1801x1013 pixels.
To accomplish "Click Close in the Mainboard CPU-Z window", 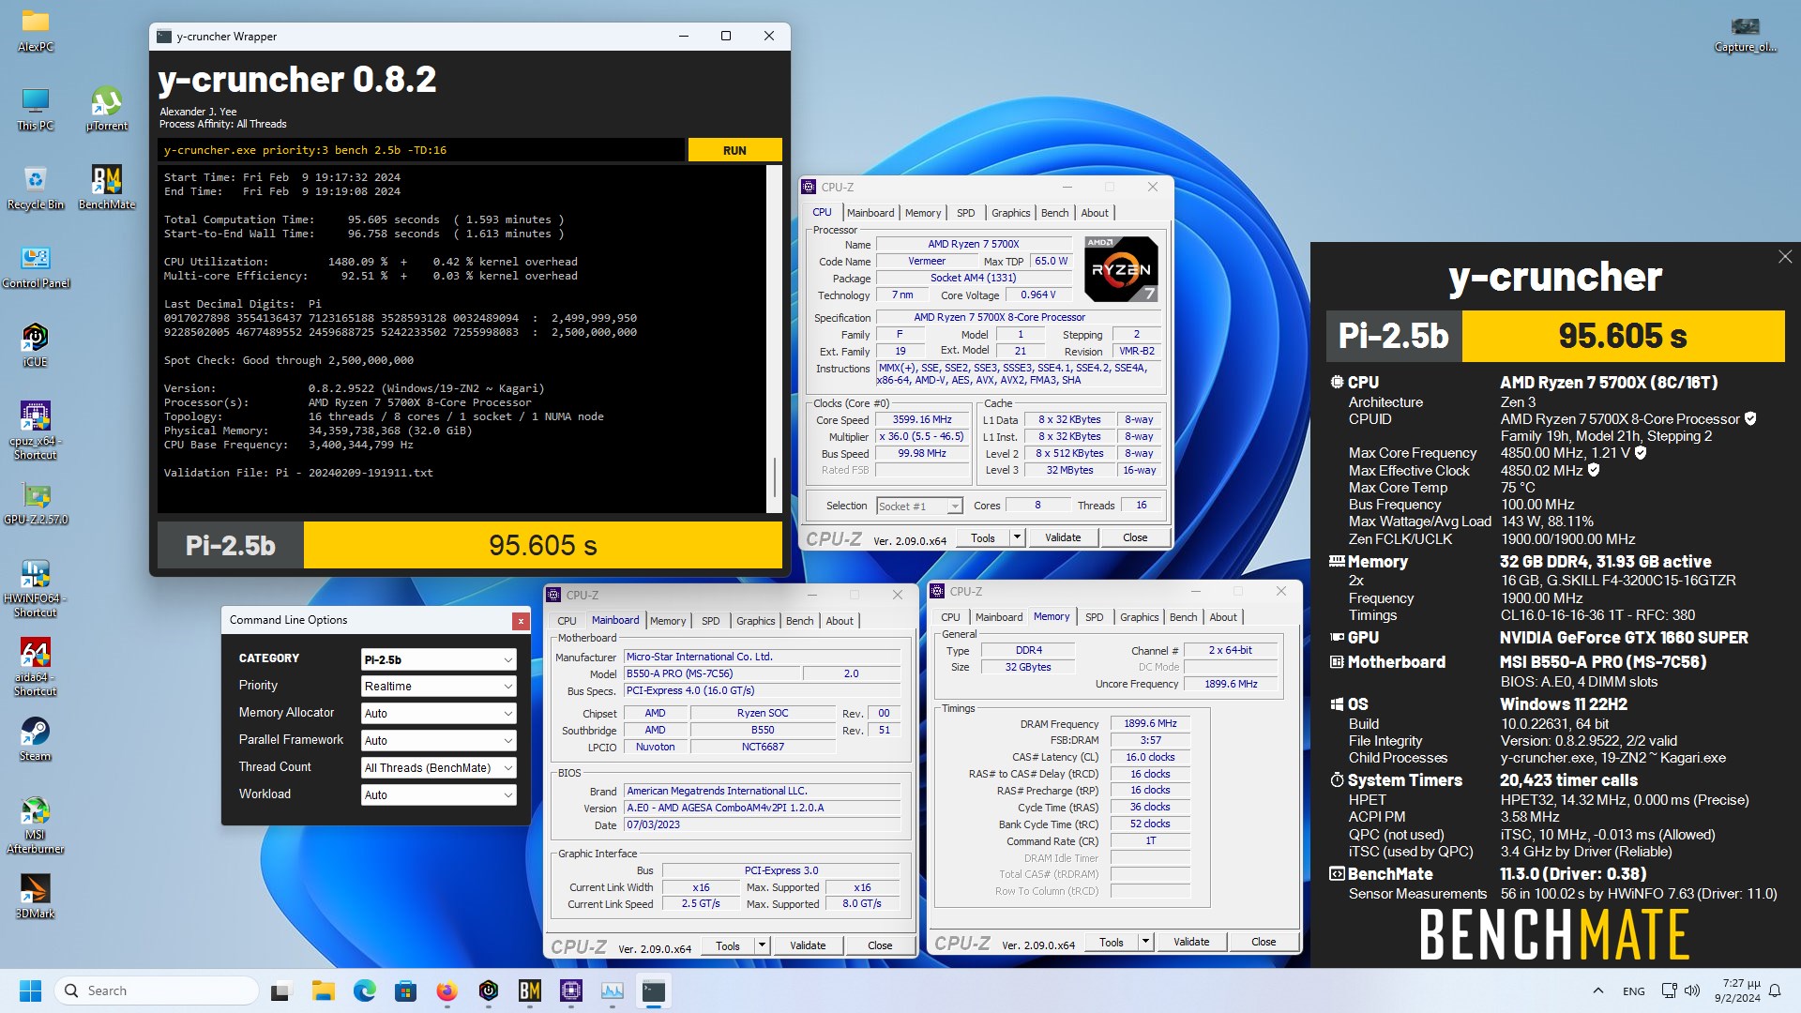I will point(880,945).
